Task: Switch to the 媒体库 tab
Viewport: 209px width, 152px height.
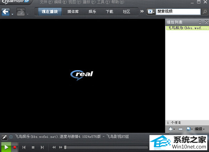Action: coord(73,12)
